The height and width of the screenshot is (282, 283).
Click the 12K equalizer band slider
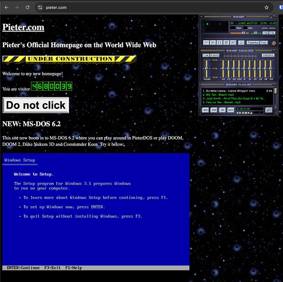tap(260, 68)
